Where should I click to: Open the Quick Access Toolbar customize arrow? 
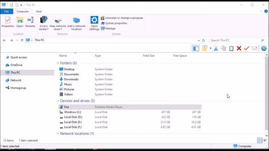(21, 5)
